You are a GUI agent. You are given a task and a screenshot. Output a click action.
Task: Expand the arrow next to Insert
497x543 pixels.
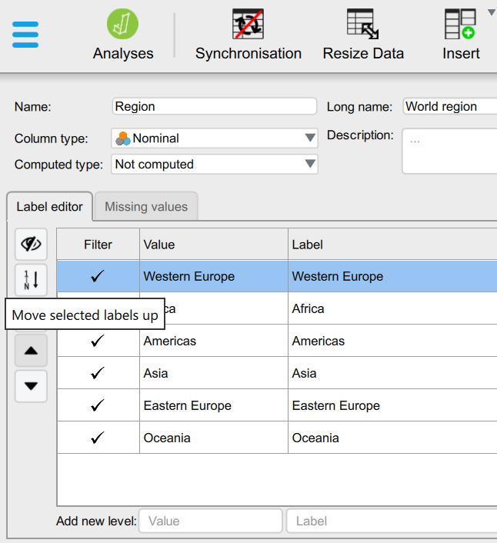(492, 12)
